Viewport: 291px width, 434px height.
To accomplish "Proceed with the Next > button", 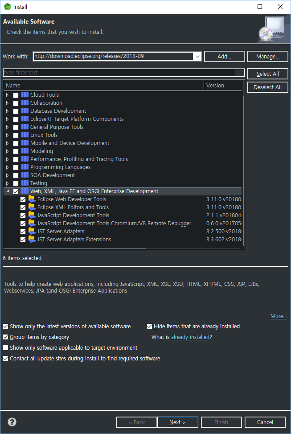I will click(x=178, y=422).
